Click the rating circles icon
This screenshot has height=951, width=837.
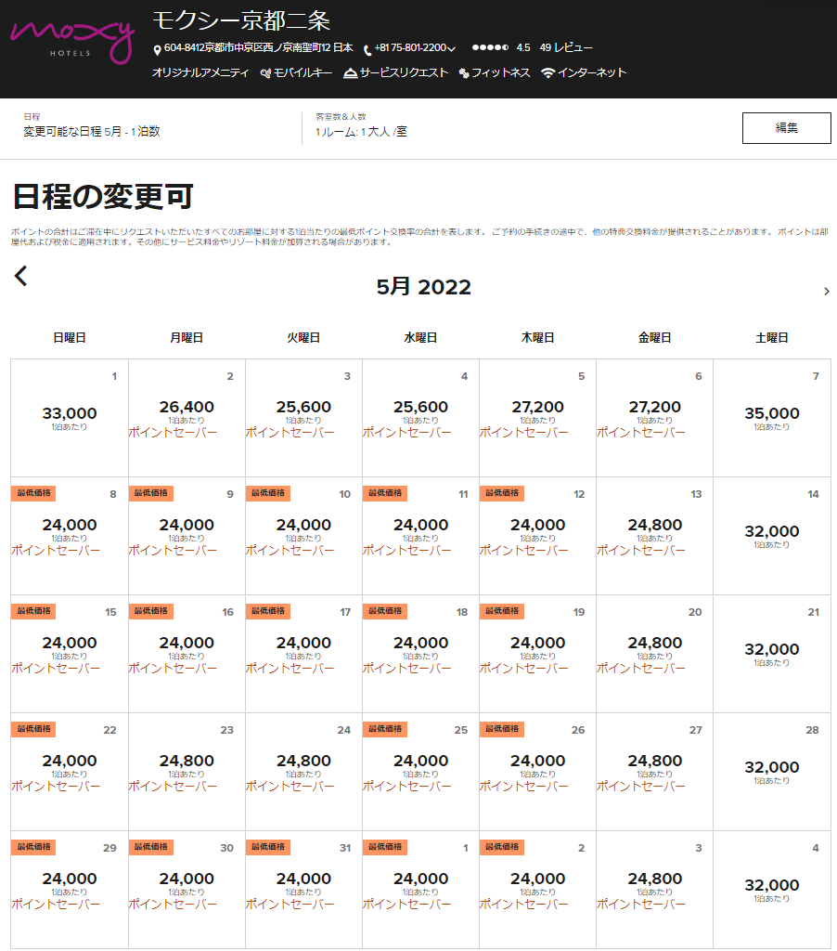tap(490, 48)
